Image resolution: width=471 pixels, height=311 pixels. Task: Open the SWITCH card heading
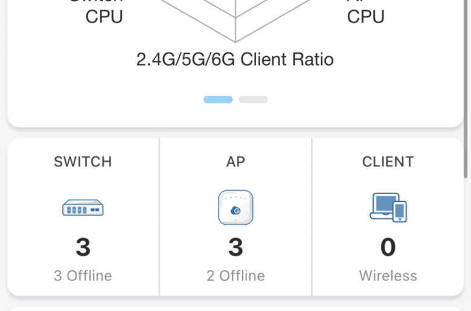click(x=83, y=162)
